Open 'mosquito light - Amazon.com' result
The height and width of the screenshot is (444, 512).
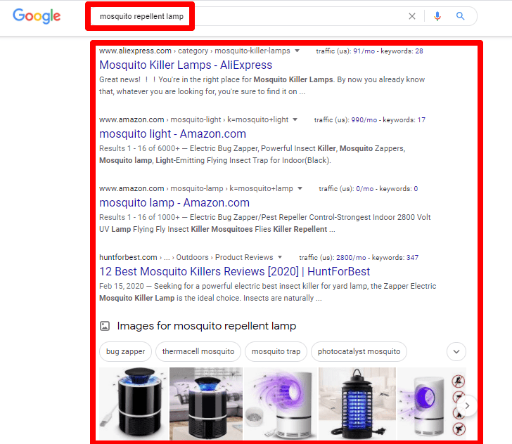coord(172,134)
